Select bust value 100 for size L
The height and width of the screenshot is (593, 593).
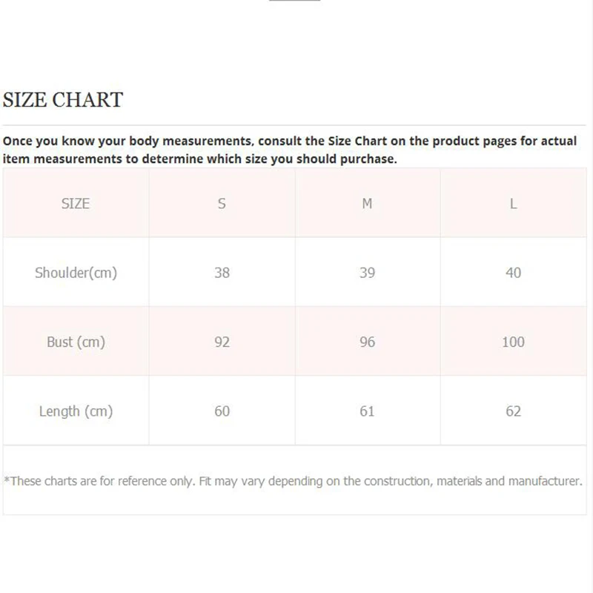click(x=513, y=342)
